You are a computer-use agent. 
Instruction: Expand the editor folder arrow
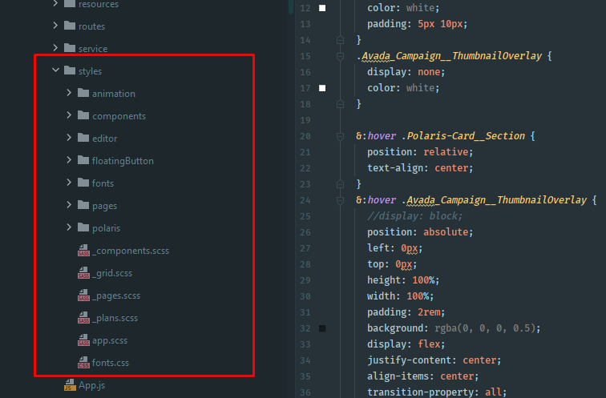point(70,139)
